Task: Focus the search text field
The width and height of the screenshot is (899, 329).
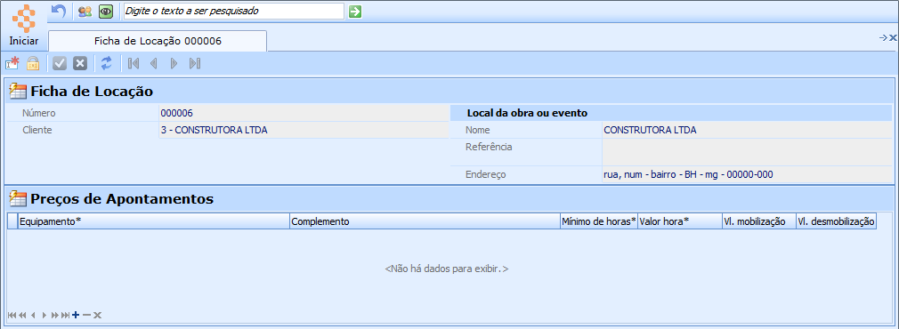Action: [x=234, y=11]
